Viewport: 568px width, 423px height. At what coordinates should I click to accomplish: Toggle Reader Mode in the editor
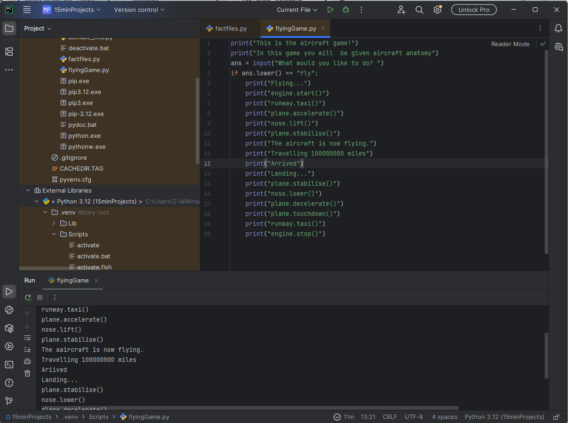[510, 44]
